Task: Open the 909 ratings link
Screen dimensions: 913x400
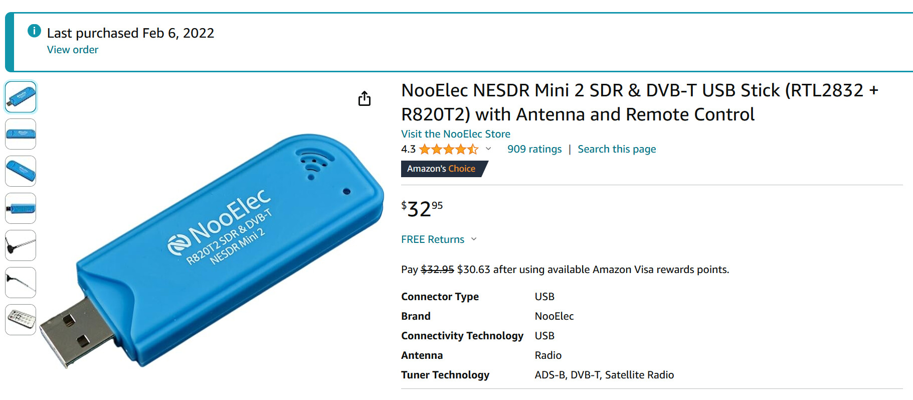Action: coord(534,149)
